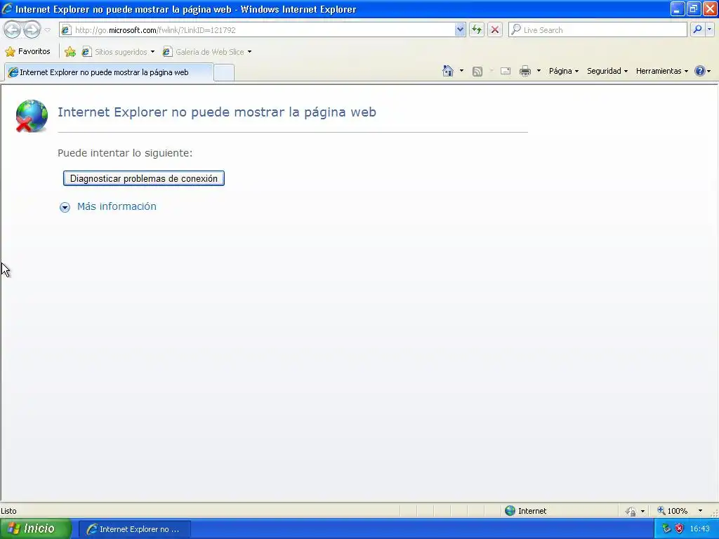719x539 pixels.
Task: Click the IE logo in the title bar
Action: (x=7, y=8)
